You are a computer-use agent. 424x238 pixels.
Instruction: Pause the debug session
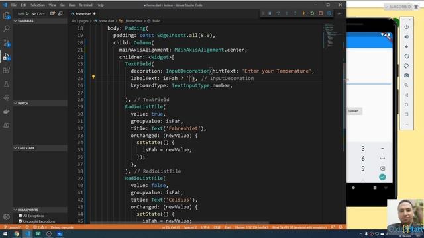[270, 13]
